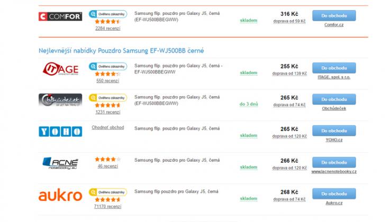Select the YOHO shop logo
Image resolution: width=390 pixels, height=222 pixels.
pos(60,132)
